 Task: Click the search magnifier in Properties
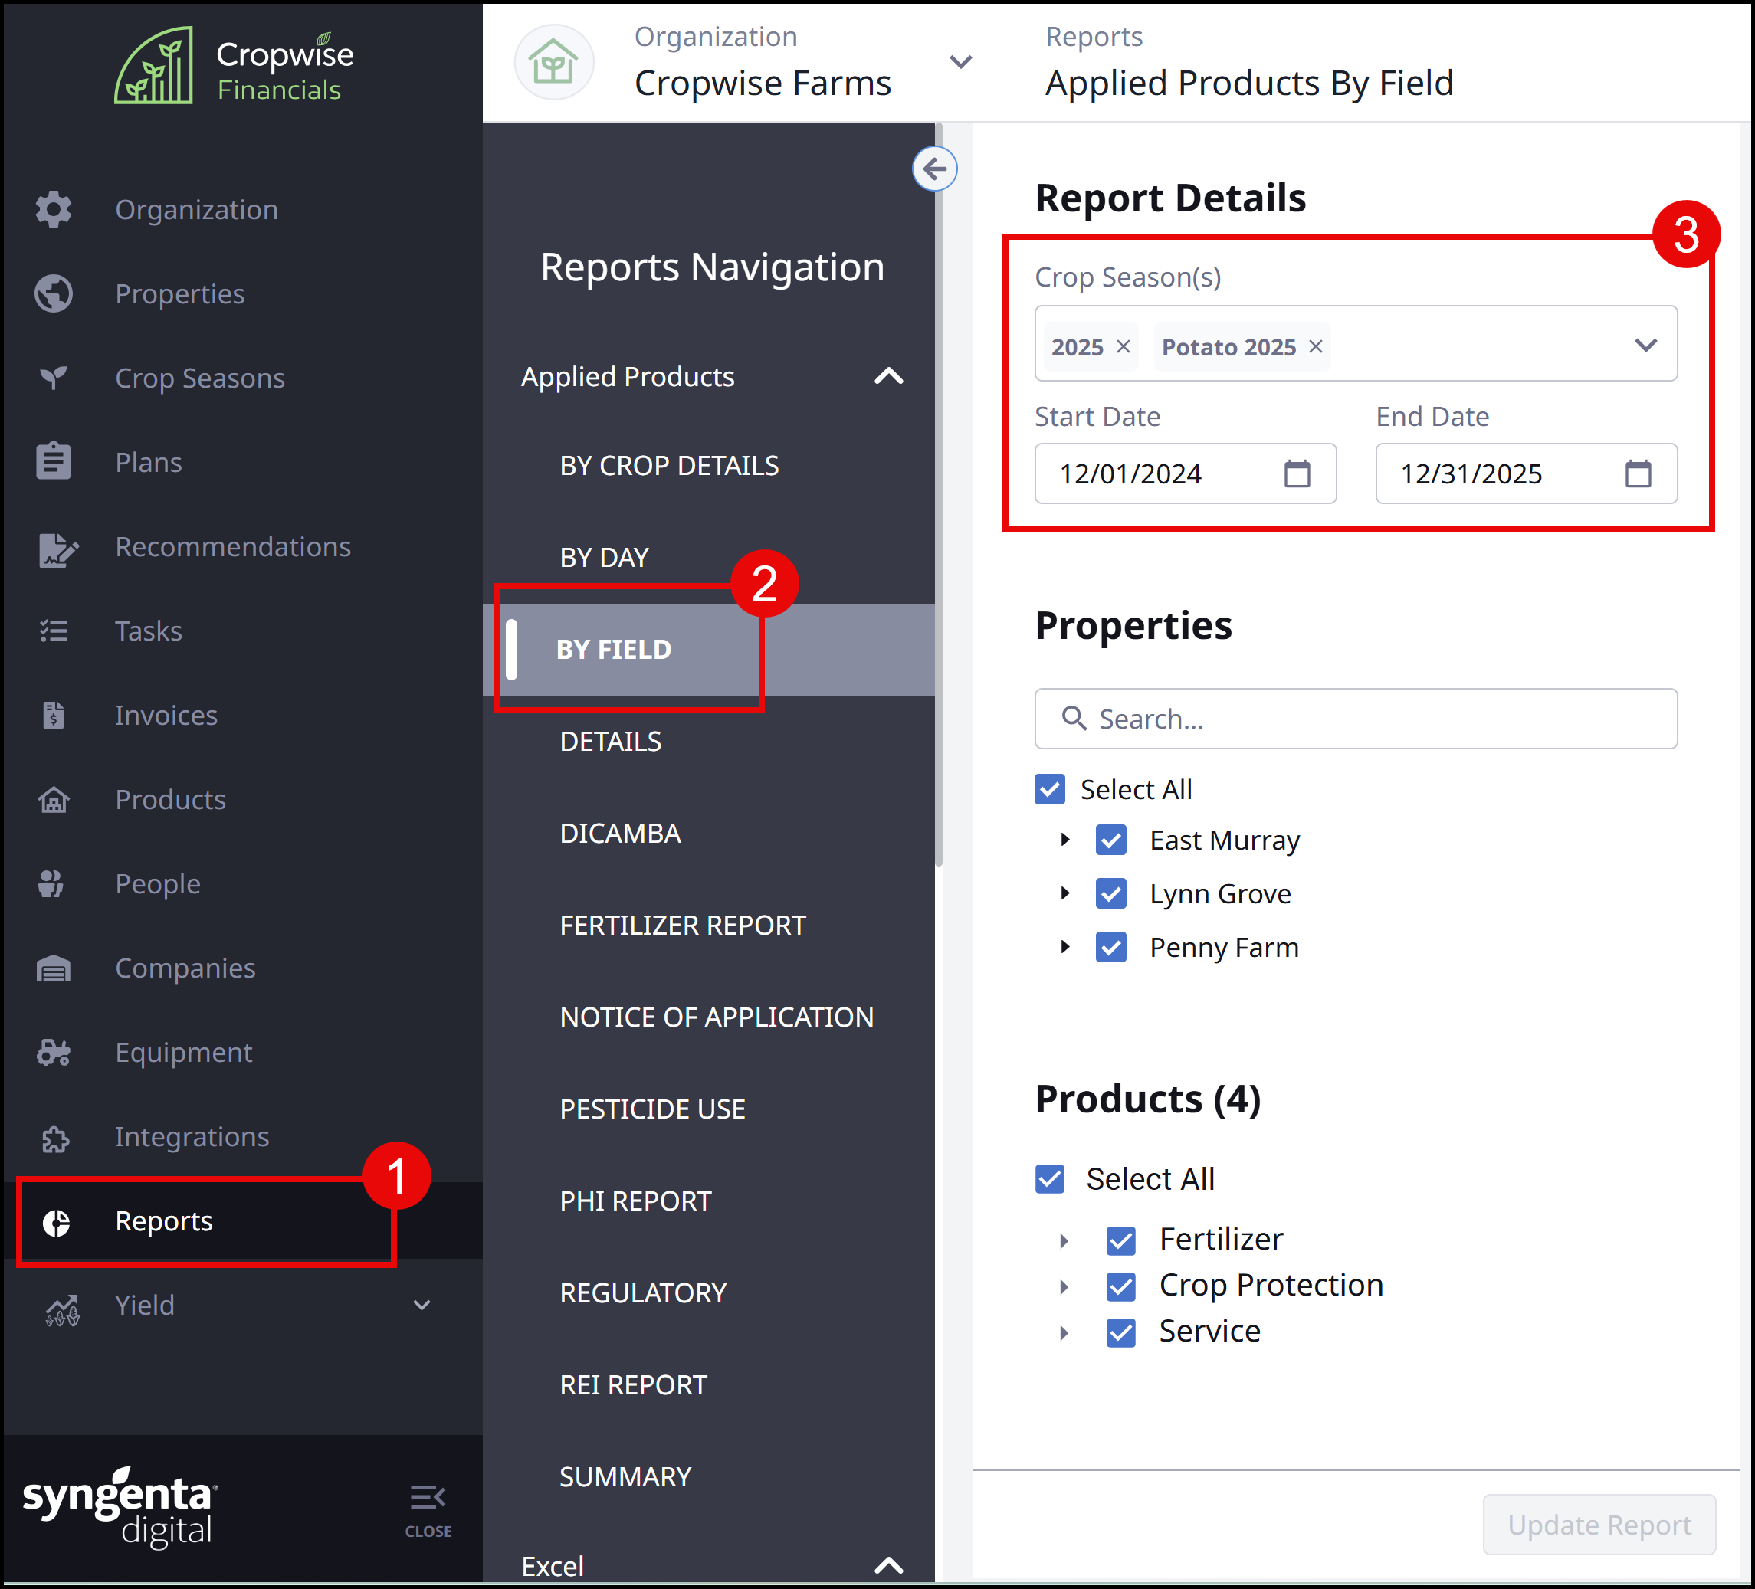click(x=1074, y=718)
